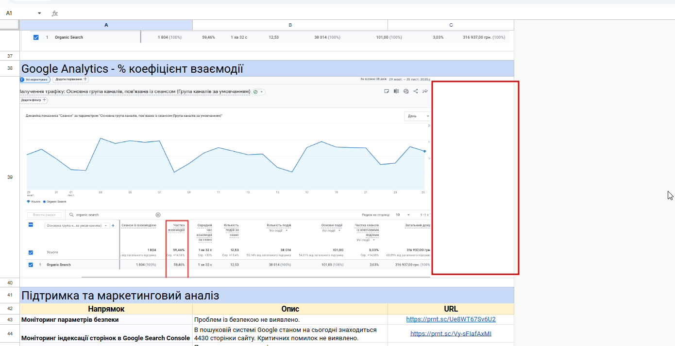This screenshot has width=675, height=346.
Task: Open the prnt.sc/Vy-sFIafAxMI link
Action: click(451, 333)
